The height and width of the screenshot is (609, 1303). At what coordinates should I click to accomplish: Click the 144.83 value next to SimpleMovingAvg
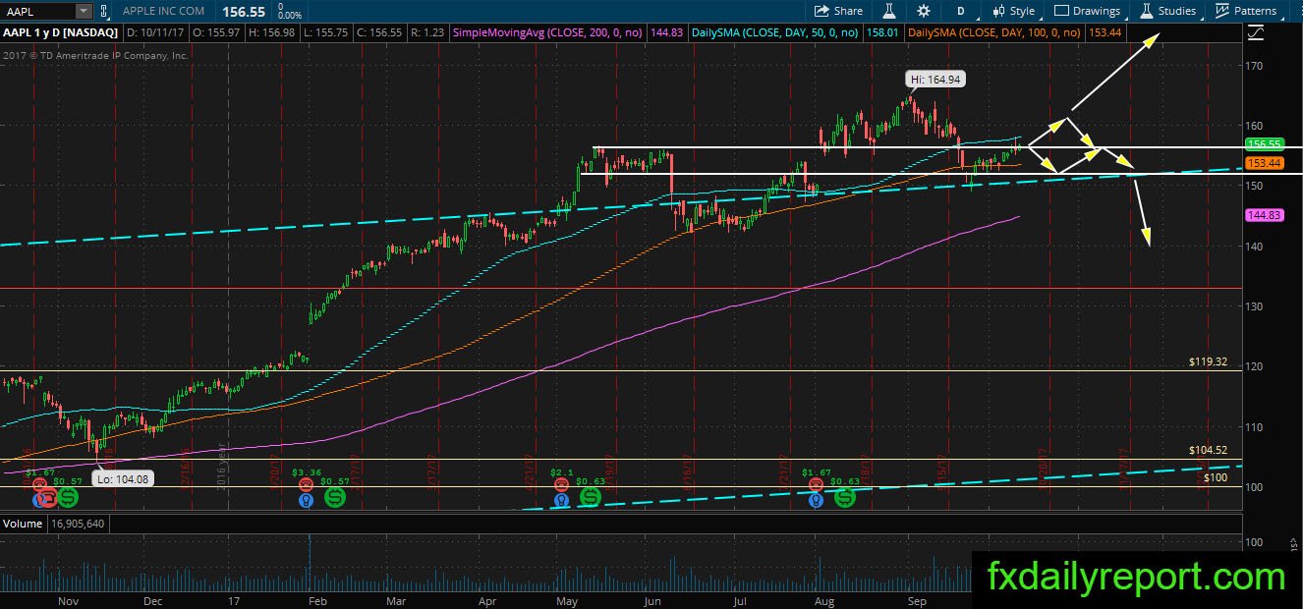tap(667, 33)
